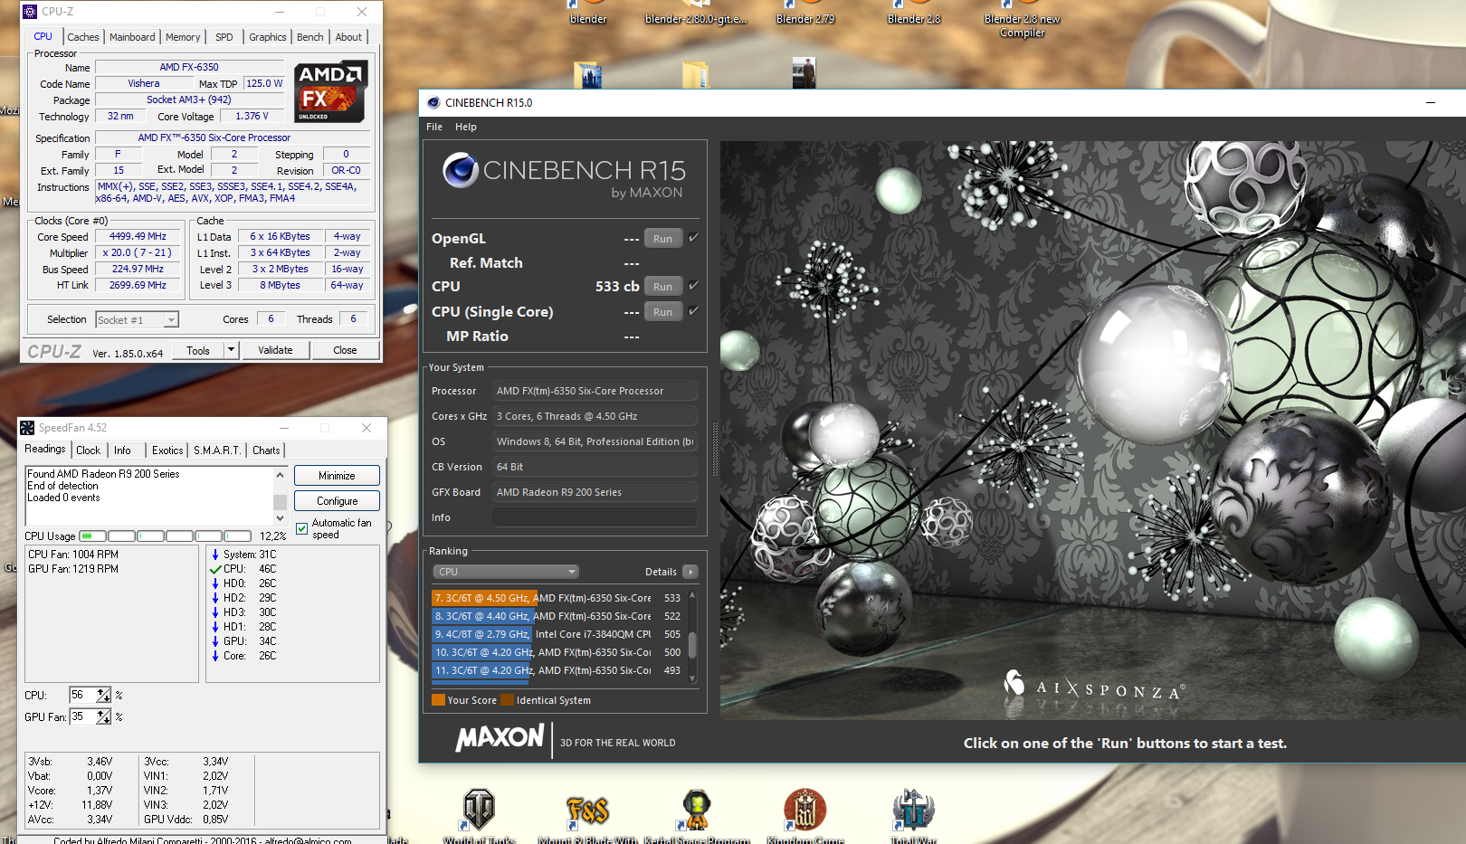Open the Blender 2.79 desktop shortcut

click(805, 13)
